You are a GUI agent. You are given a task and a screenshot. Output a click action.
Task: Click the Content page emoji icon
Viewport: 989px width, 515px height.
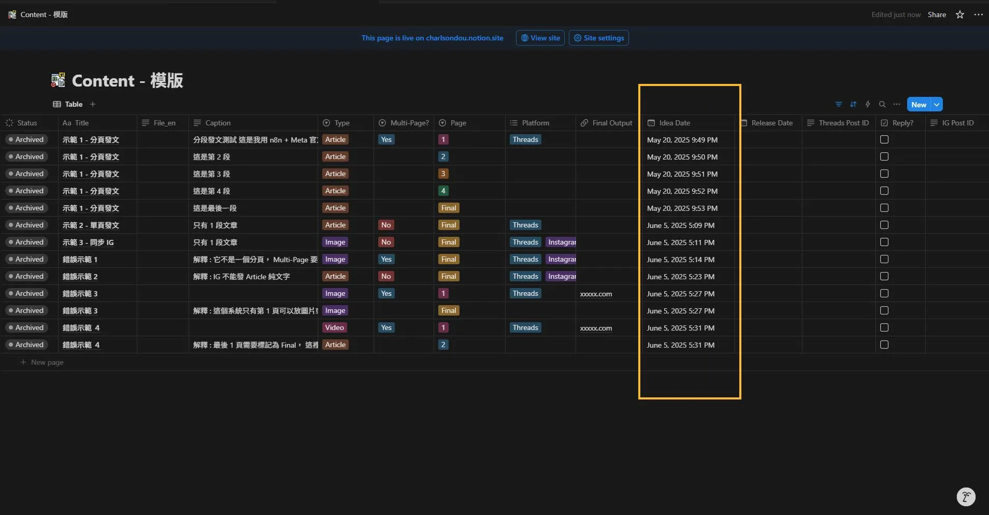coord(58,80)
